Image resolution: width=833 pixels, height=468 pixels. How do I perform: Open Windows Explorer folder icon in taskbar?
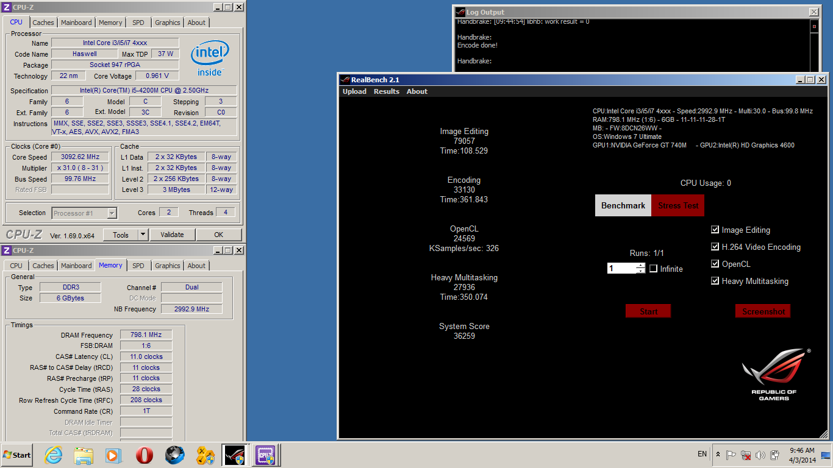pos(84,455)
